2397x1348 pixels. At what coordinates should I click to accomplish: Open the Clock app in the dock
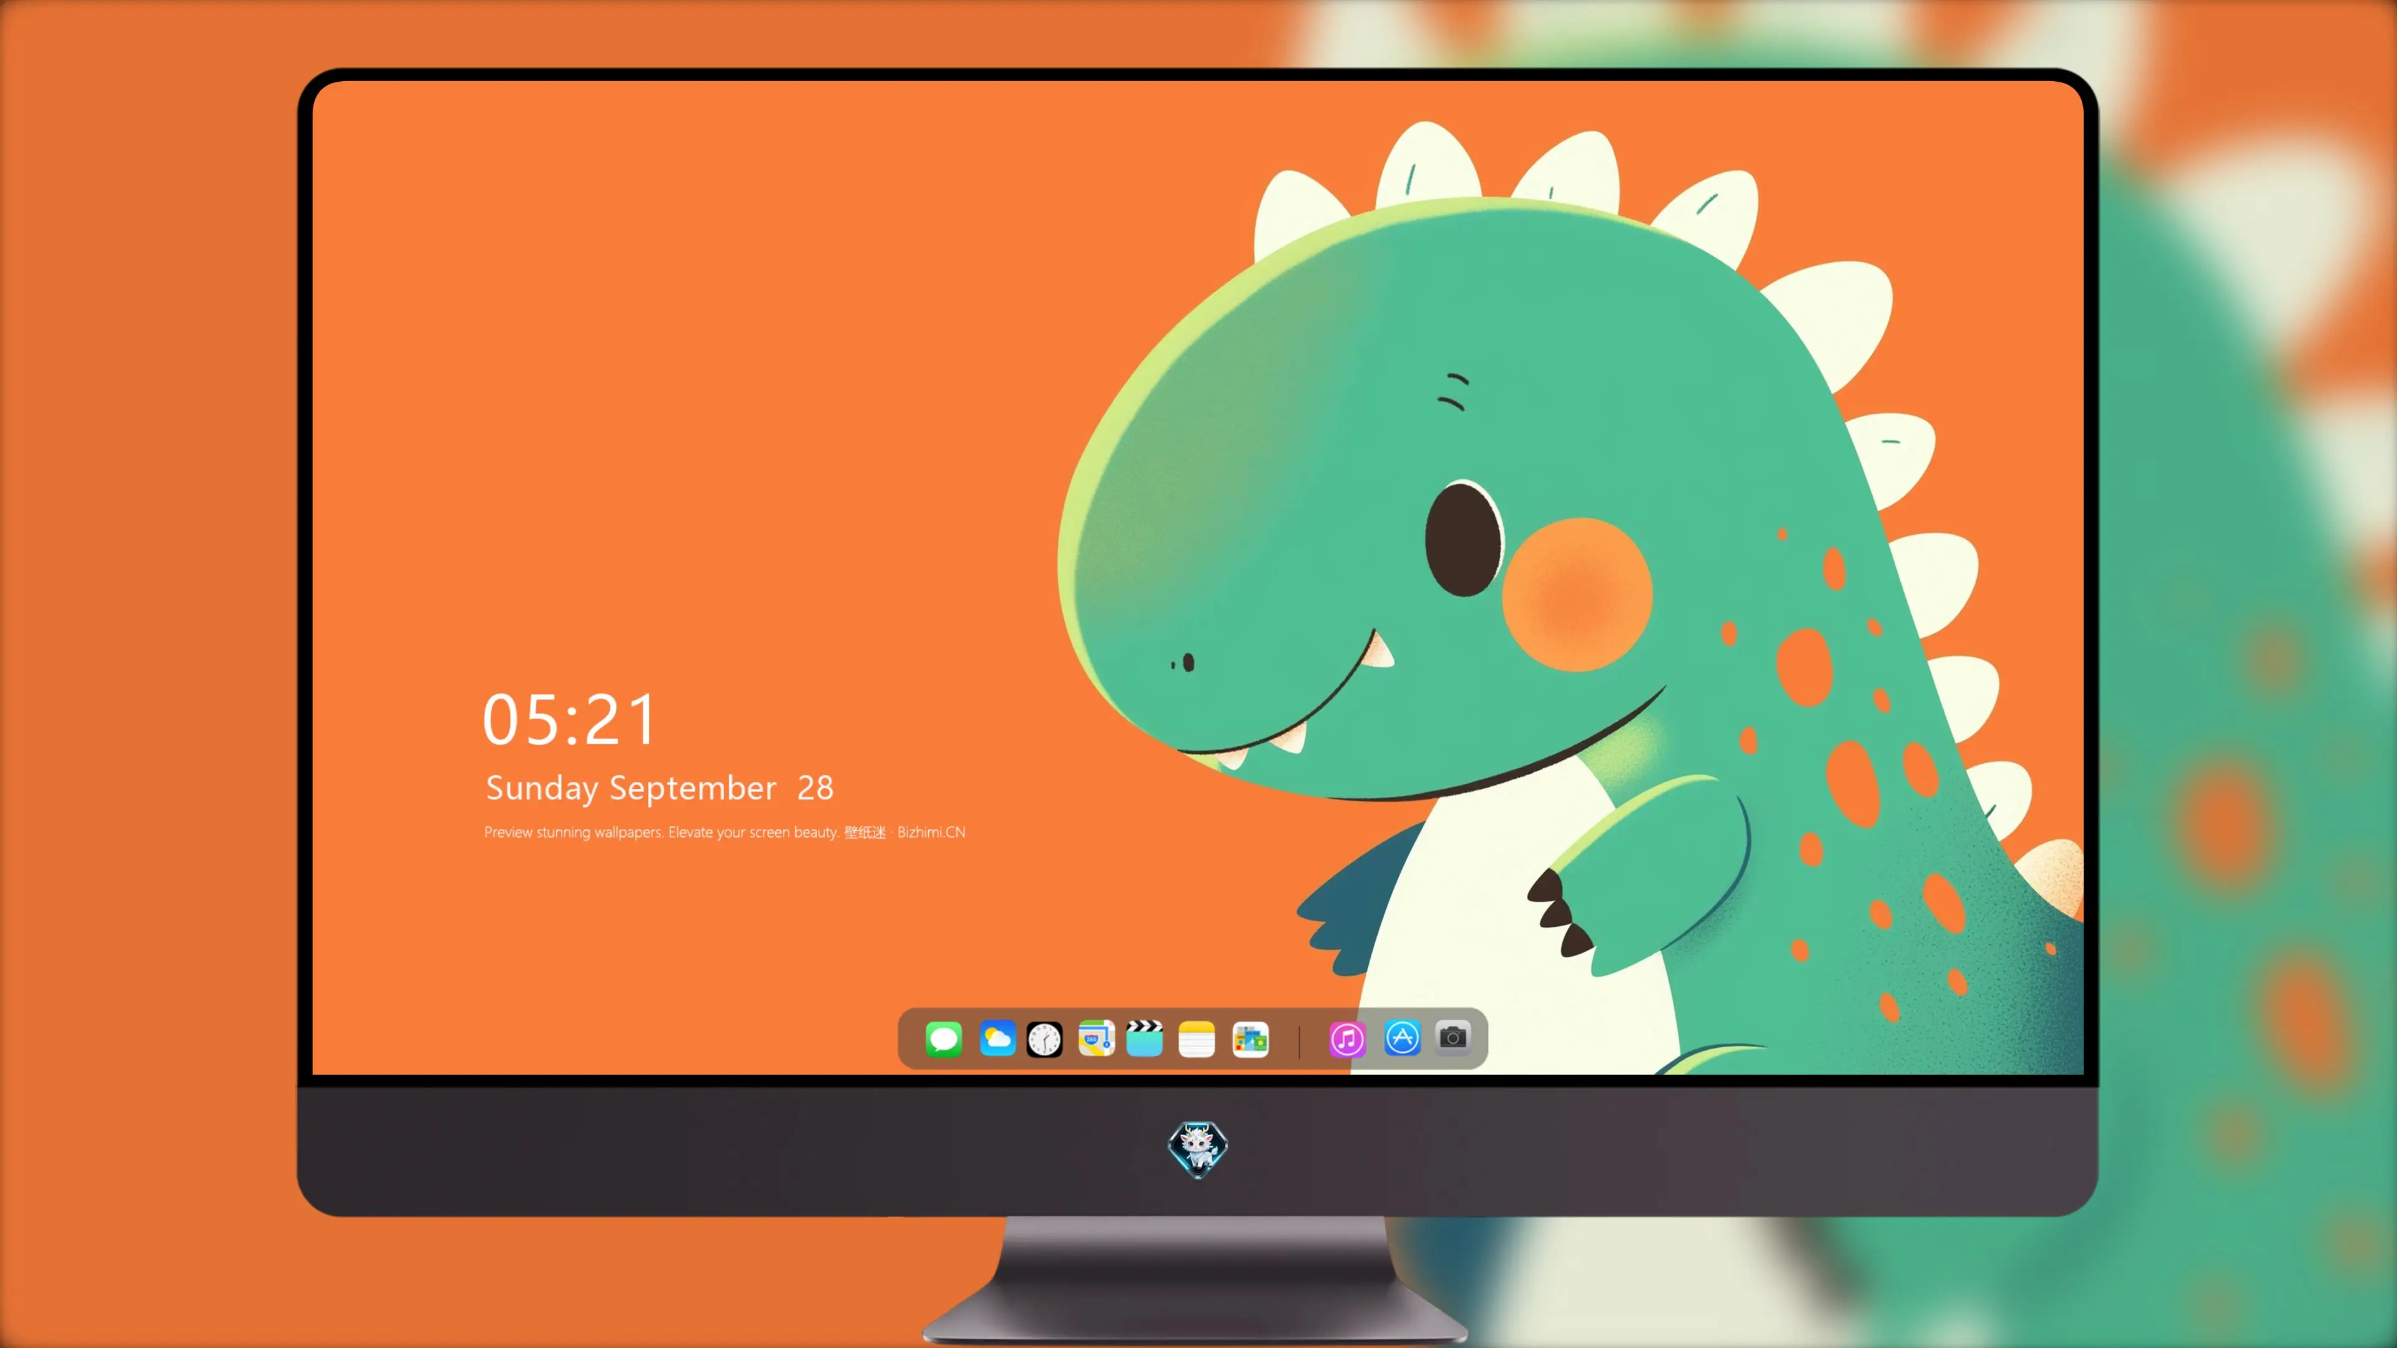point(1044,1039)
